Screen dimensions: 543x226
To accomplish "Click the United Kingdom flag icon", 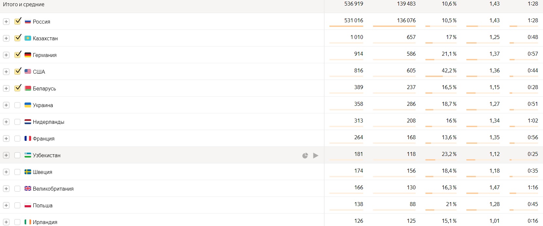I will point(28,189).
